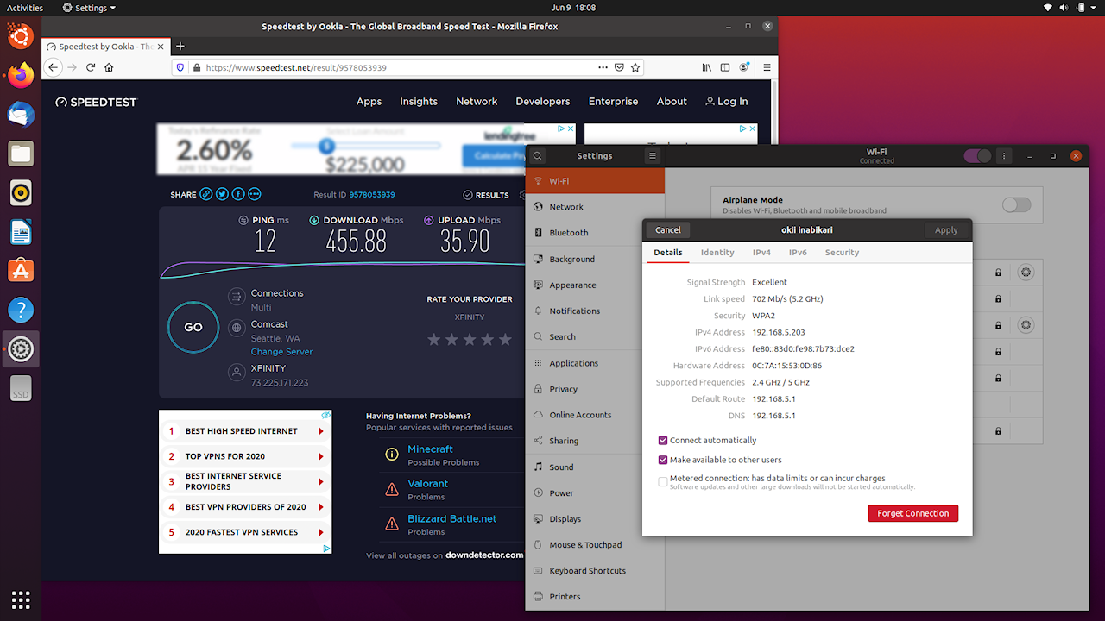Open the downdetector.com link
1105x621 pixels.
(484, 555)
